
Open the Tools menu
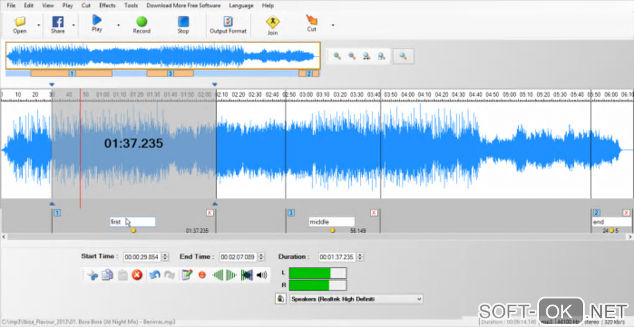click(131, 6)
